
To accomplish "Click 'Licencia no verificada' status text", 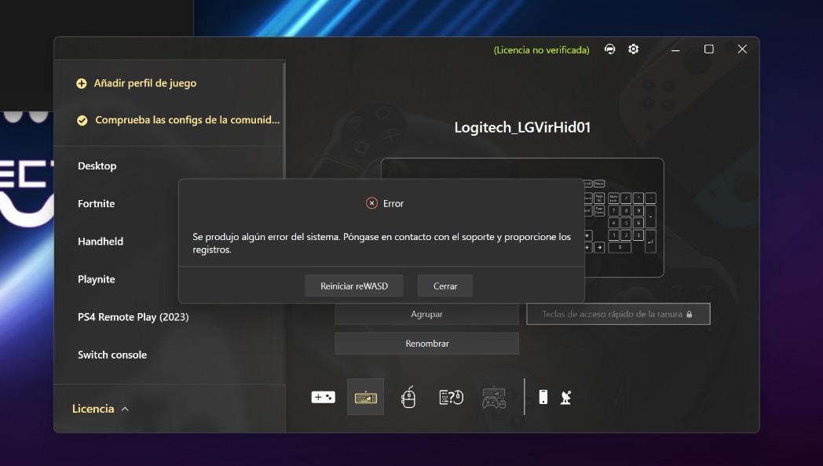I will [541, 50].
